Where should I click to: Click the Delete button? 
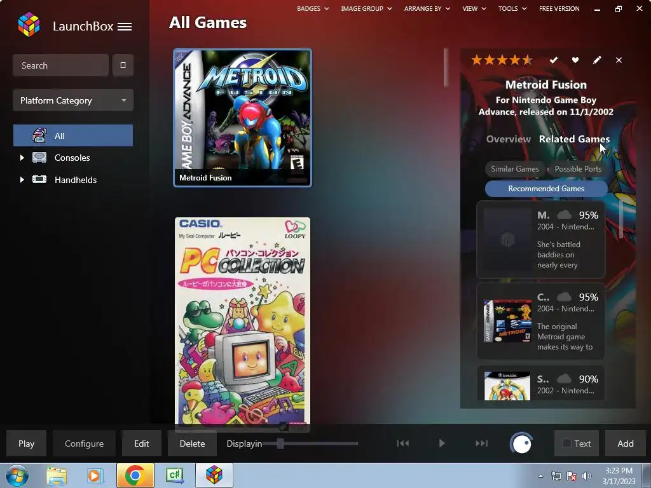pyautogui.click(x=192, y=444)
